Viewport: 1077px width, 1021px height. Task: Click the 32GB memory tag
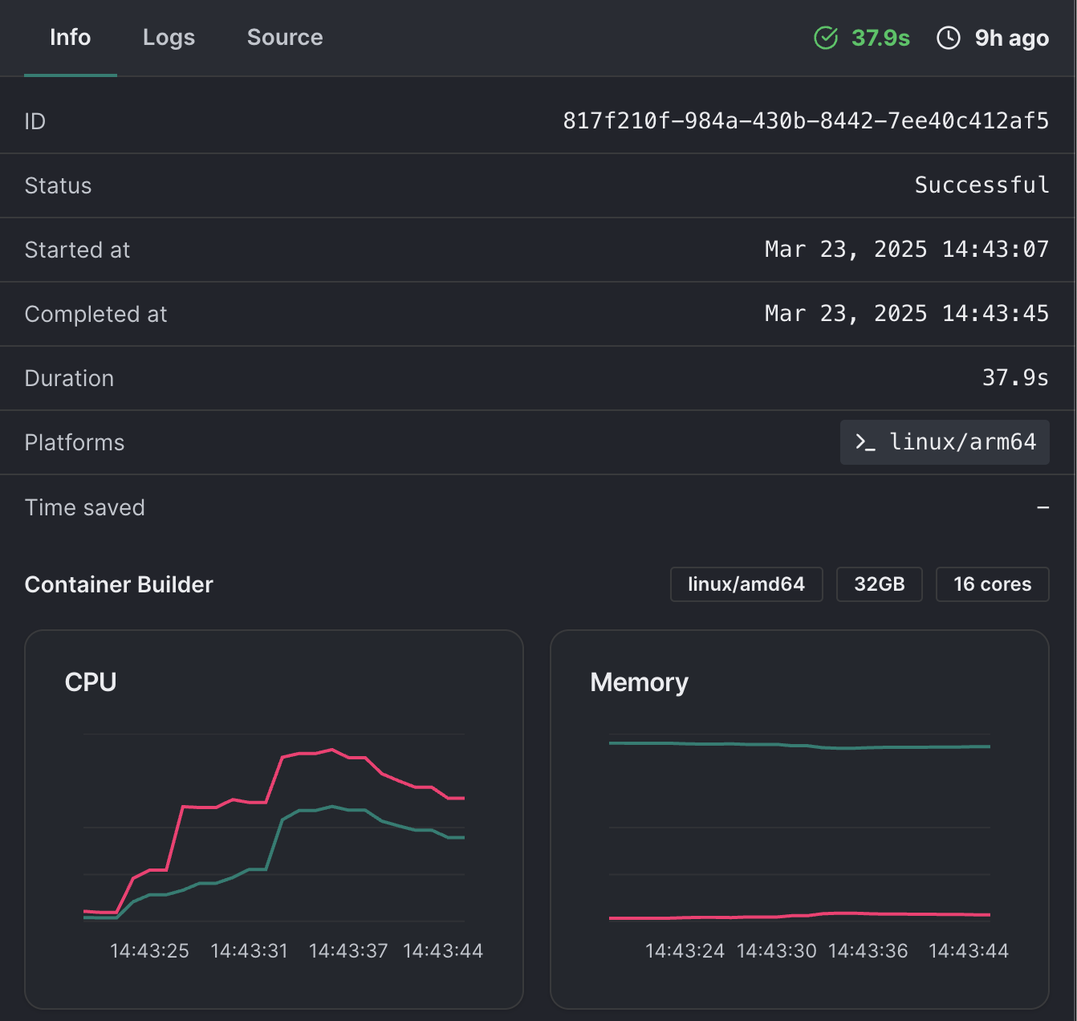pos(879,584)
